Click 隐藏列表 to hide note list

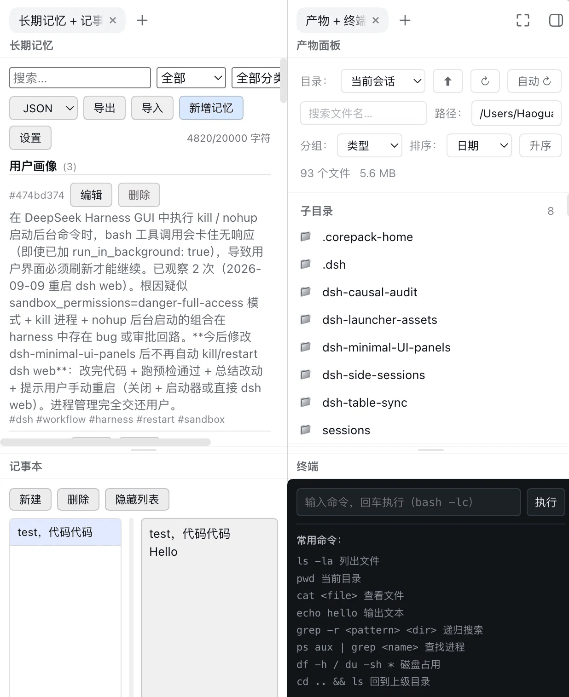pyautogui.click(x=137, y=500)
